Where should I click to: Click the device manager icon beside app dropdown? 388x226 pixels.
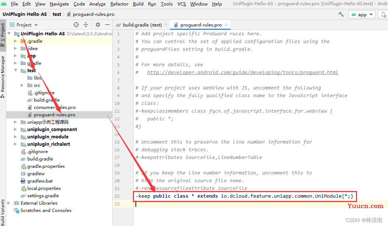383,15
